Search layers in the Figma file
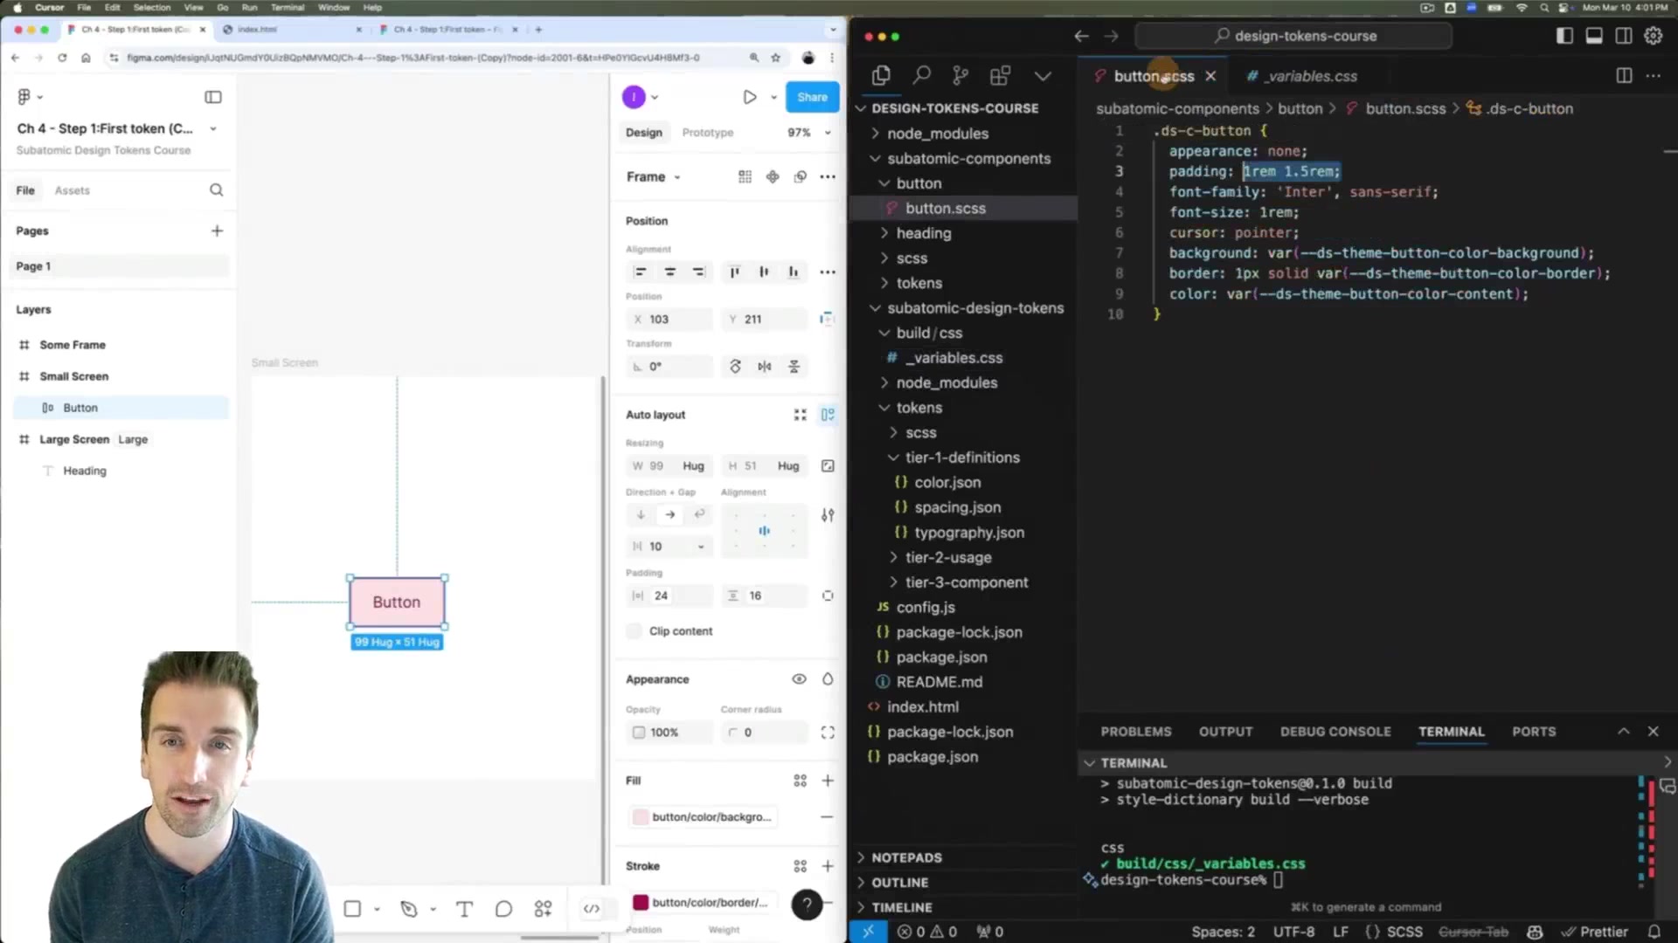1678x943 pixels. (216, 190)
